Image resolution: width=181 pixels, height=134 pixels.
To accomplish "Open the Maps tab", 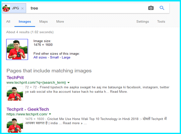I will click(43, 22).
